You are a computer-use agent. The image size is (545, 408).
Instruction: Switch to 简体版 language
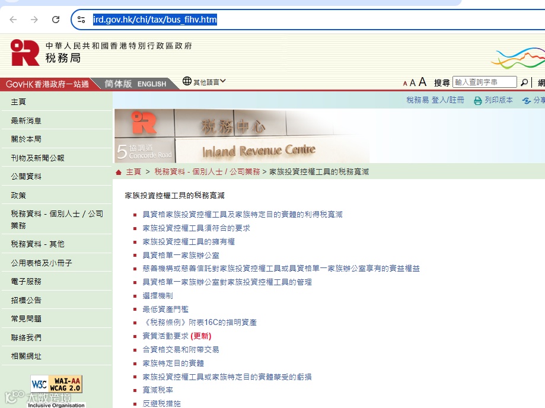[x=118, y=84]
